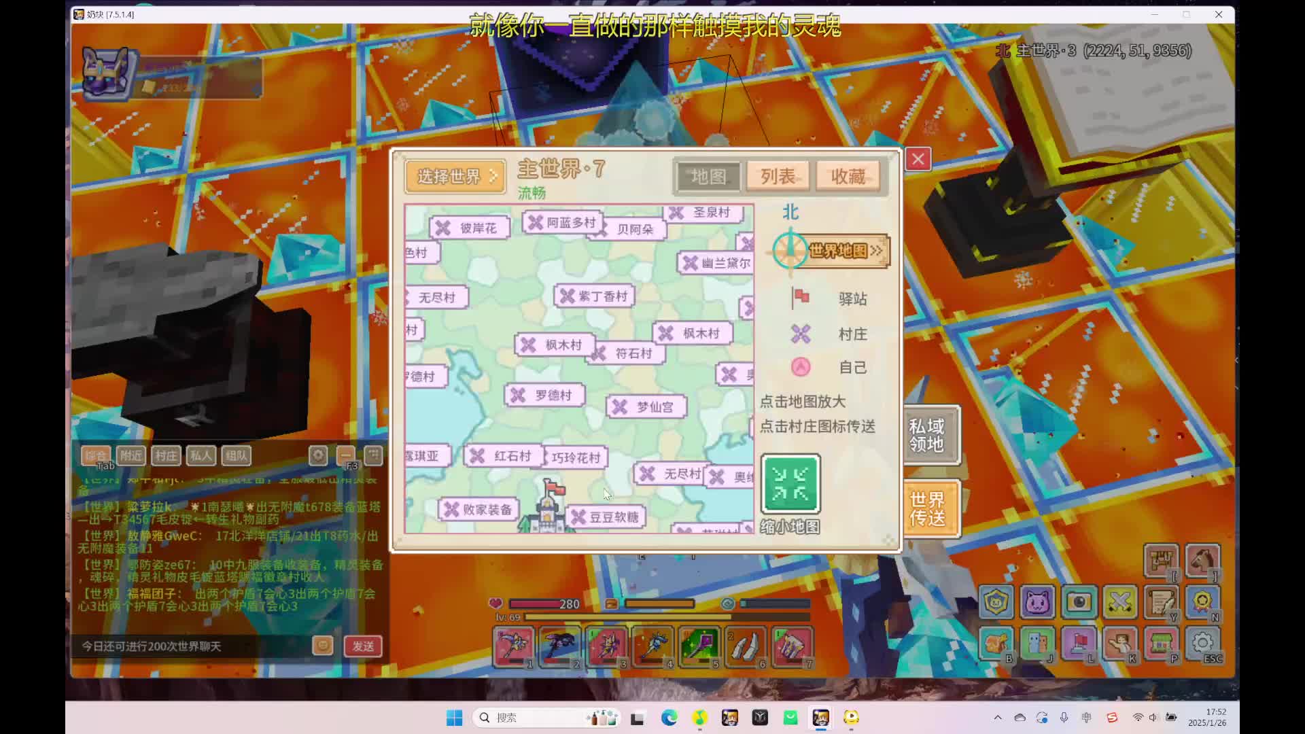This screenshot has height=734, width=1305.
Task: Switch the map panel to 收藏 view
Action: (848, 176)
